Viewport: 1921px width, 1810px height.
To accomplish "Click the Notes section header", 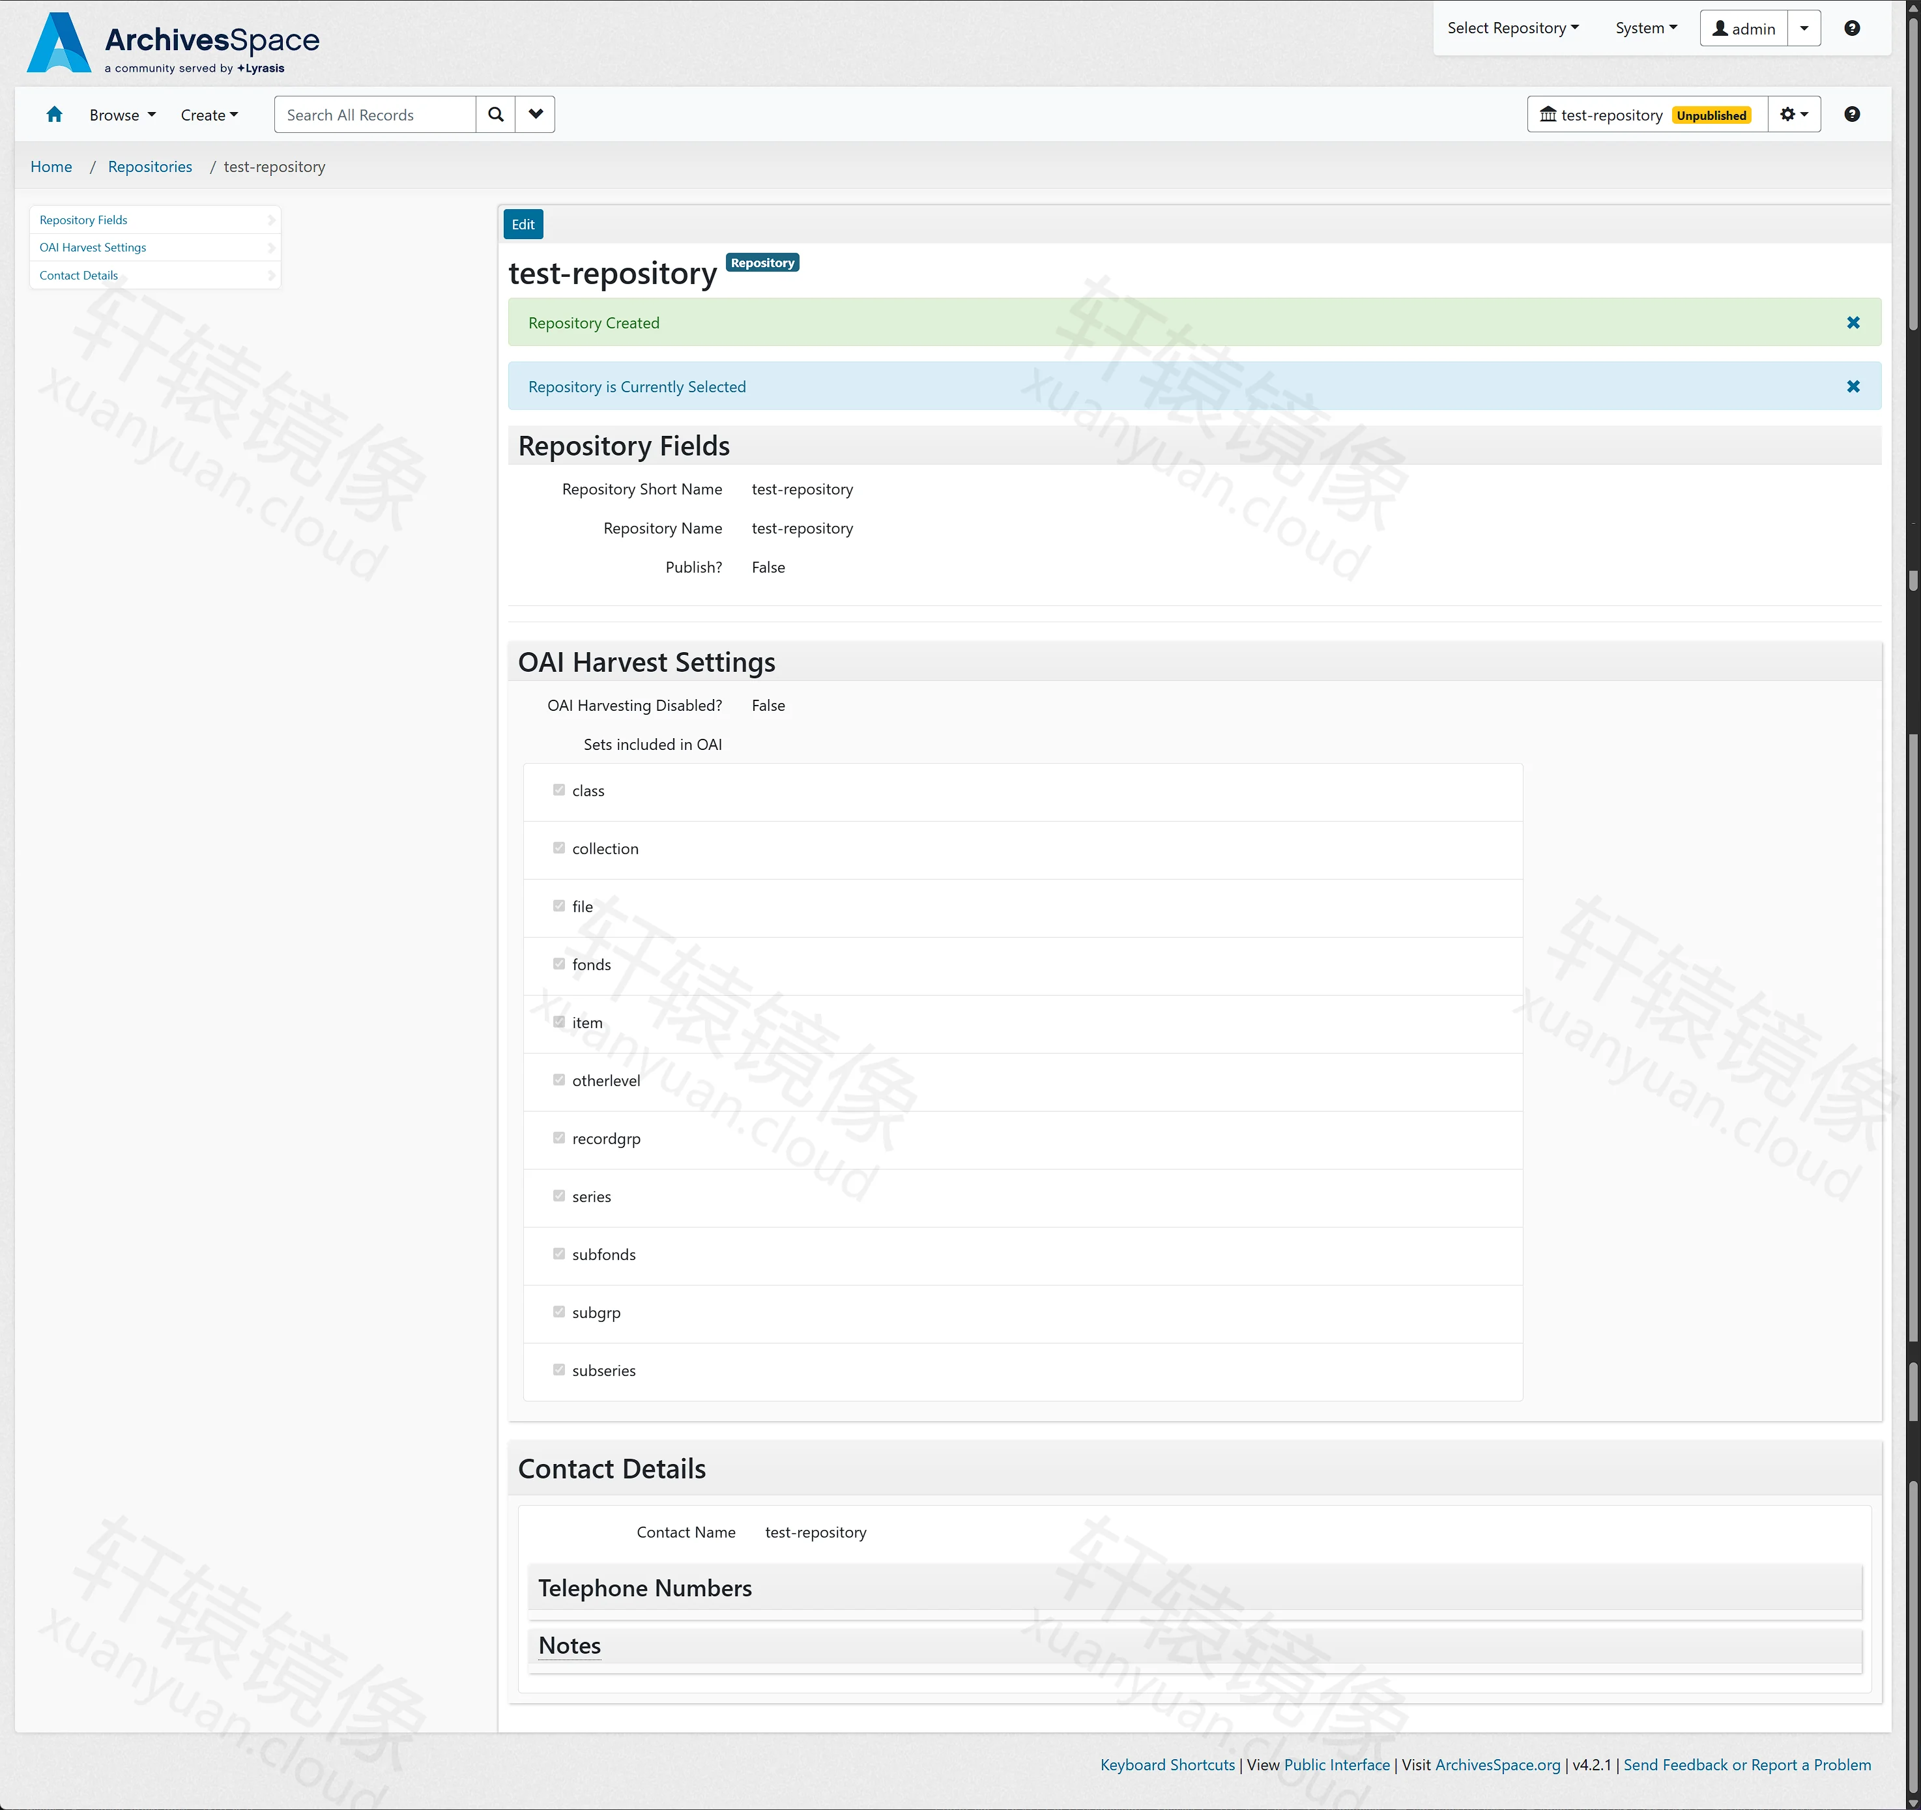I will click(1194, 1646).
